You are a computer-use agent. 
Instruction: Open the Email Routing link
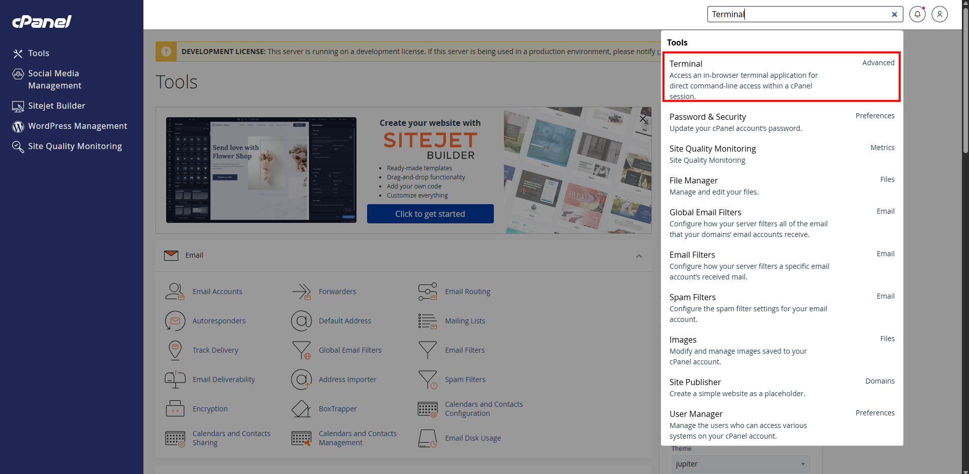(x=468, y=292)
